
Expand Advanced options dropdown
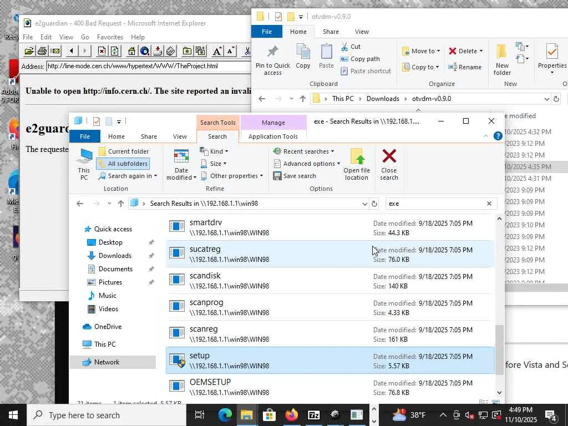click(307, 164)
